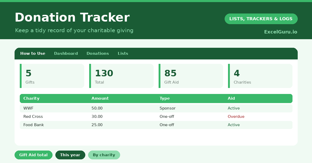Select the Red Cross charity cell
The width and height of the screenshot is (312, 163).
click(x=33, y=117)
